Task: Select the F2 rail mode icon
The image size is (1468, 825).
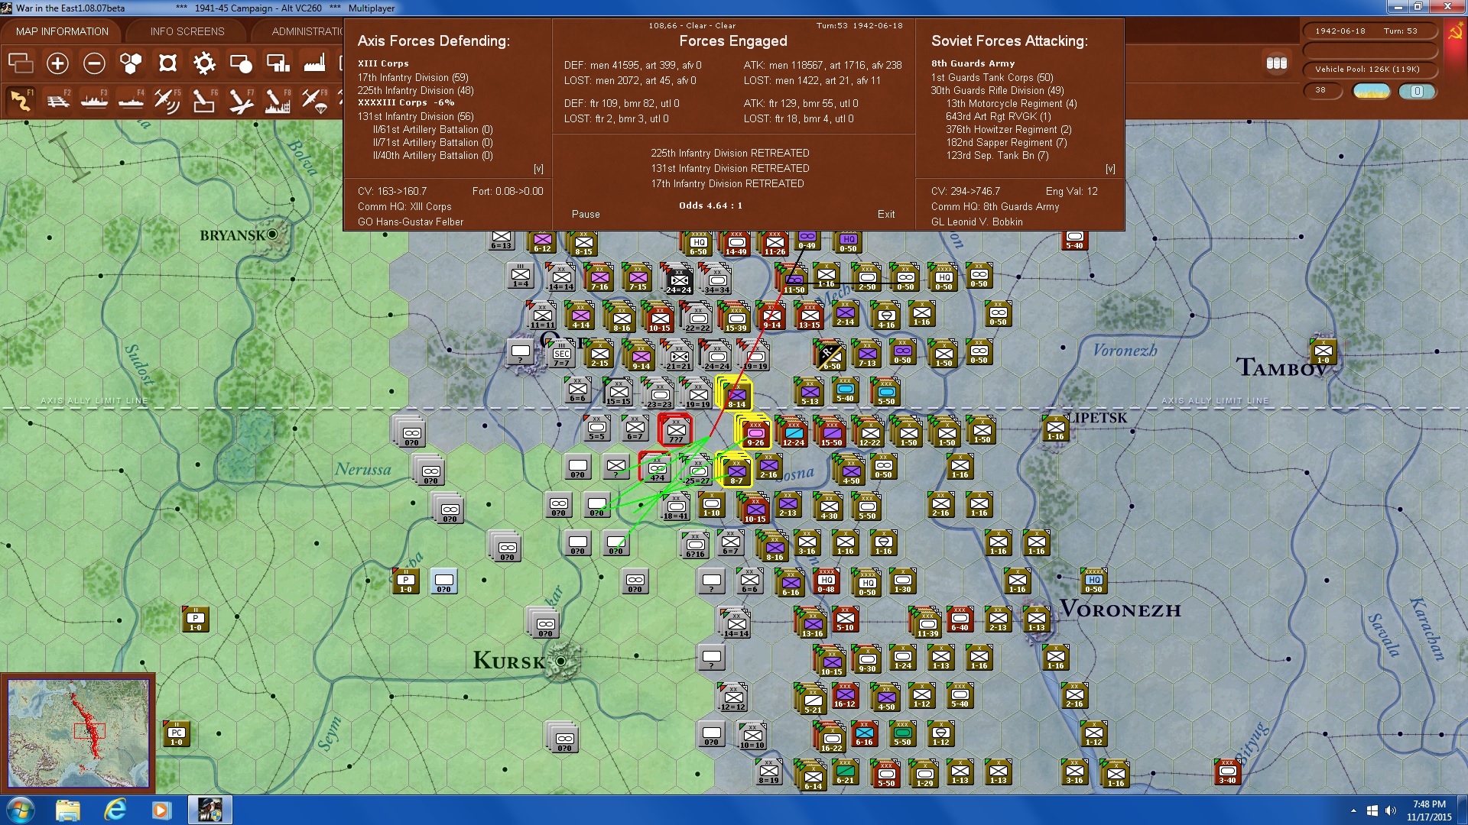Action: point(57,100)
